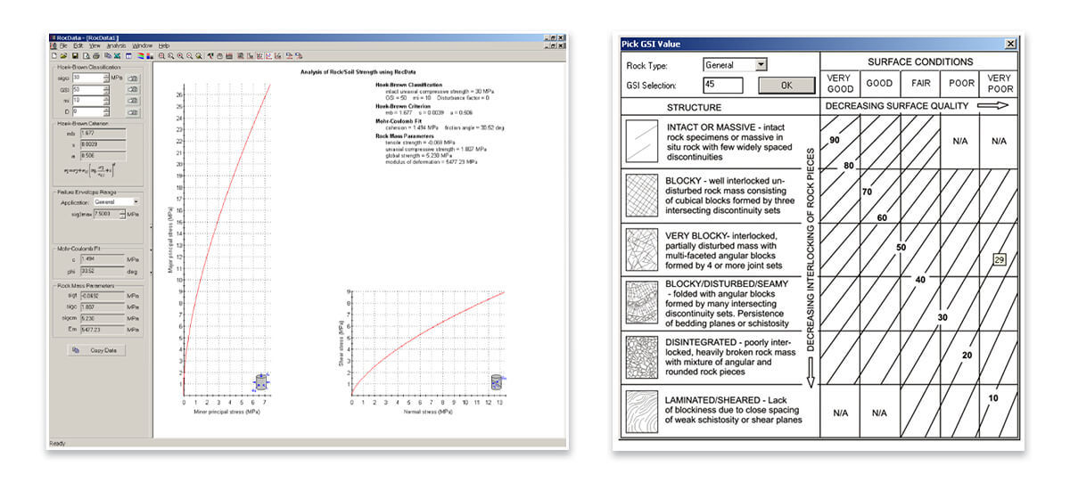
Task: Select the Blocky structure picture
Action: pyautogui.click(x=642, y=194)
